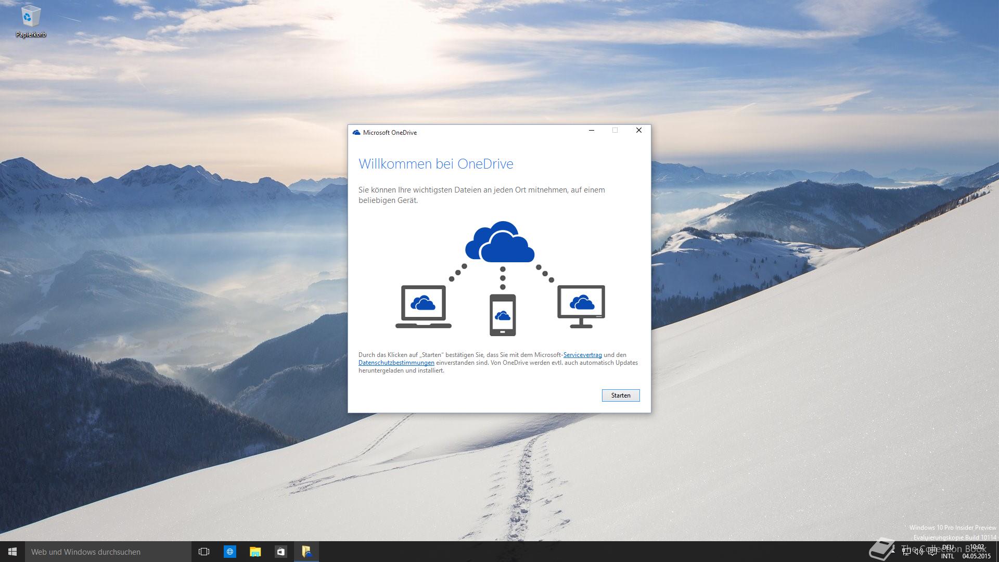The width and height of the screenshot is (999, 562).
Task: Mute the system volume via the tray speaker icon
Action: (x=918, y=552)
